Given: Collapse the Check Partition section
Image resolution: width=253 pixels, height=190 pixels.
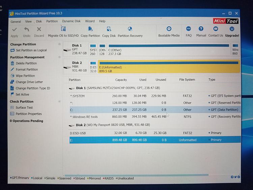Looking at the screenshot, I should tap(59, 101).
